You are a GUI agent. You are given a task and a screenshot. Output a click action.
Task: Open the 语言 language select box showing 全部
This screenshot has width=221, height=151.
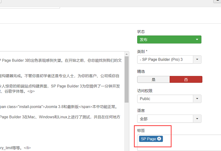coord(165,119)
